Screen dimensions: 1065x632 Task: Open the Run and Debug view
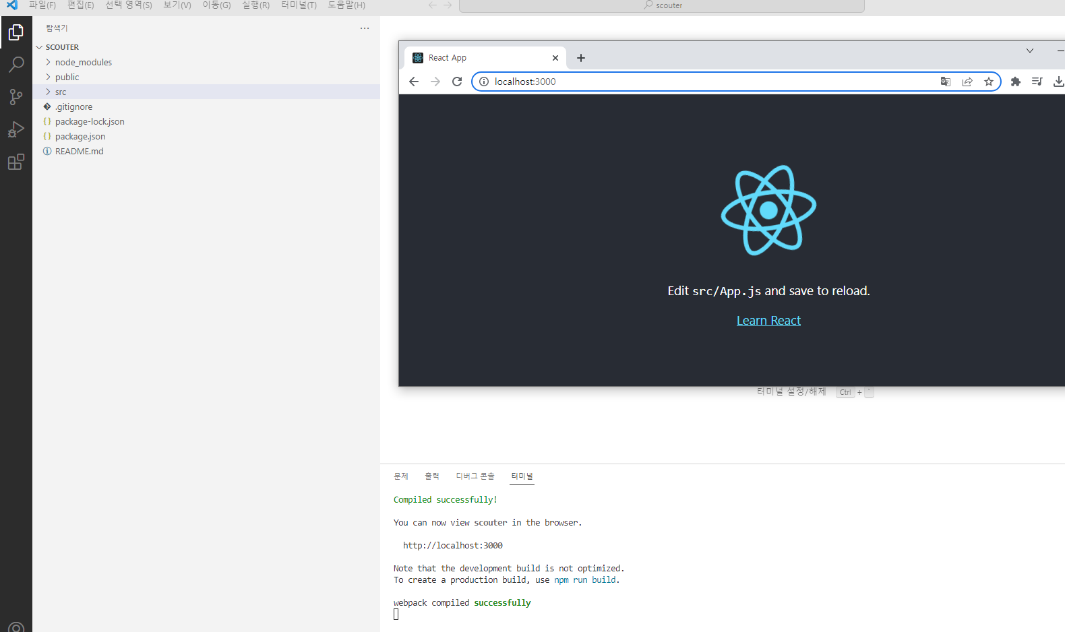click(16, 129)
